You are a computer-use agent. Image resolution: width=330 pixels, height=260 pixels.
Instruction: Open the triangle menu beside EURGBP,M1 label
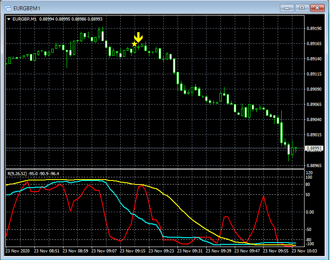point(9,19)
